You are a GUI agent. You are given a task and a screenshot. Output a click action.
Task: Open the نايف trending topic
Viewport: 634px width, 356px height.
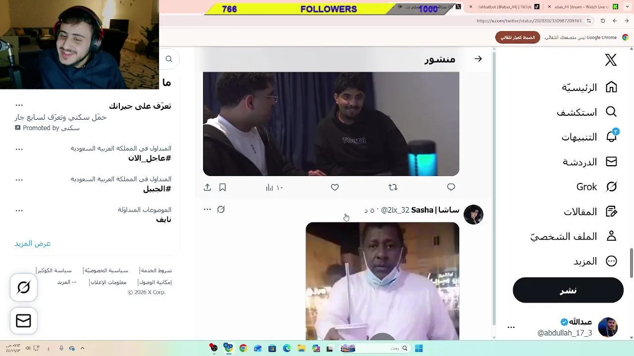163,220
